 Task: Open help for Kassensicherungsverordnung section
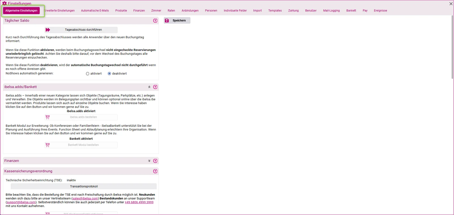(x=155, y=171)
